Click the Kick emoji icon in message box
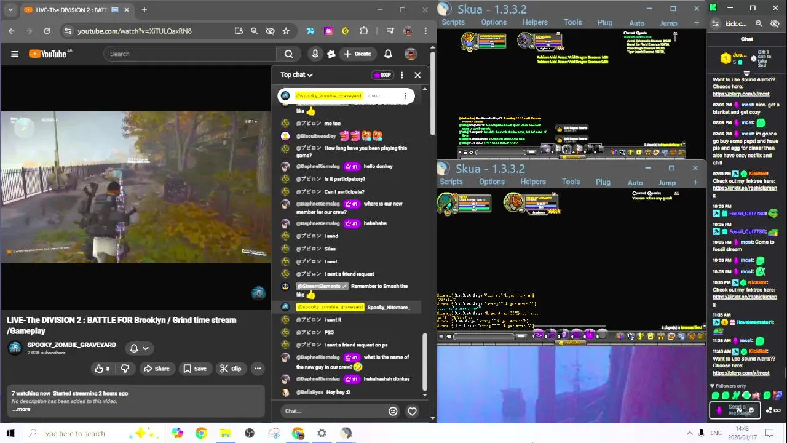Image resolution: width=787 pixels, height=443 pixels. coord(751,410)
